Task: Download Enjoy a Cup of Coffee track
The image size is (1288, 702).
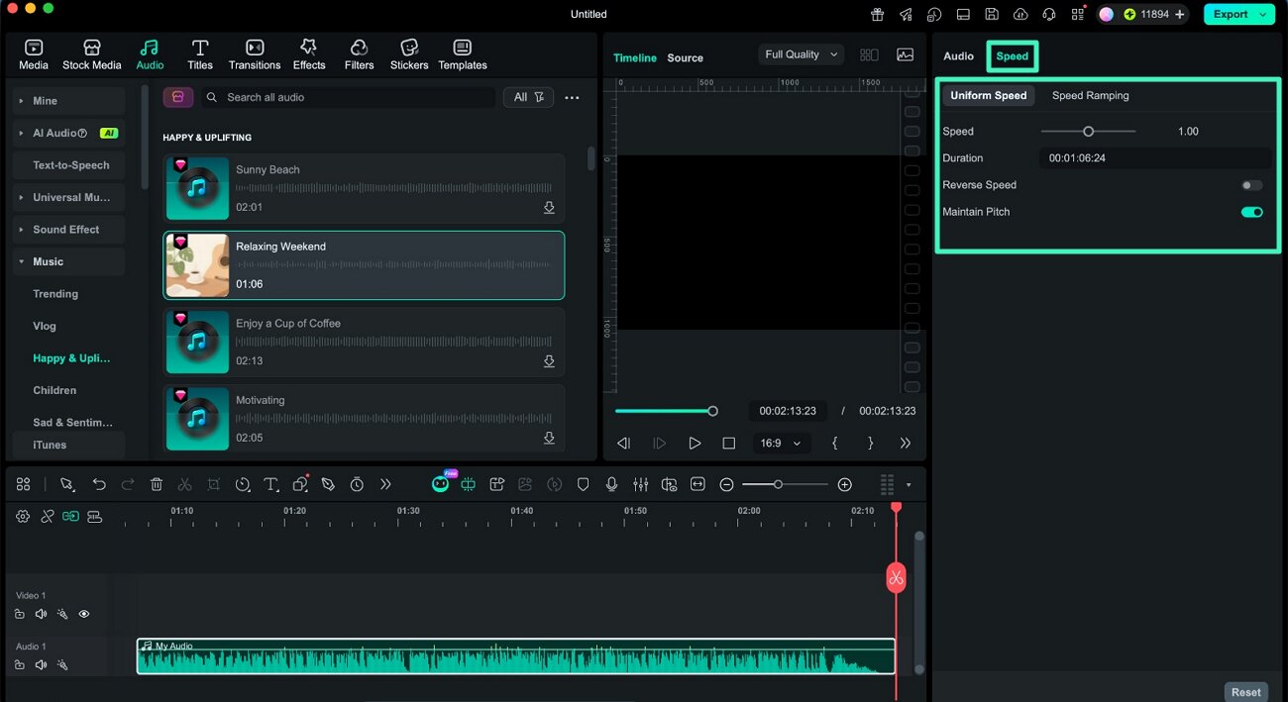Action: click(x=549, y=361)
